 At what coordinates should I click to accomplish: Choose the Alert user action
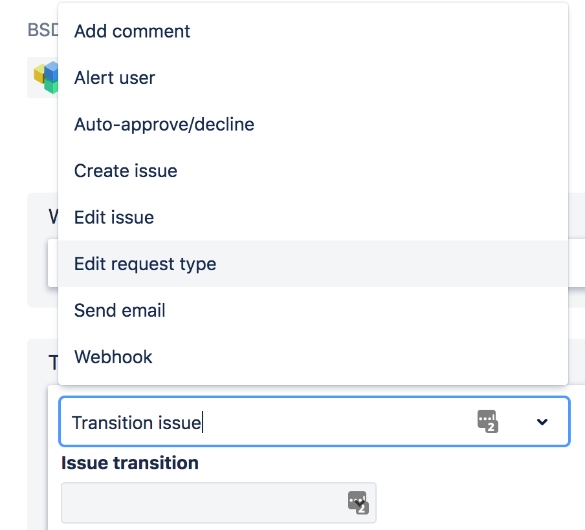[313, 78]
